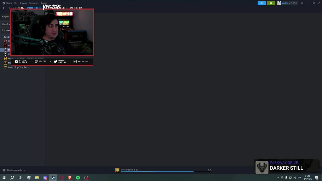Screen dimensions: 322x181
Task: Open Steam announcements megaphone button
Action: pos(262,3)
